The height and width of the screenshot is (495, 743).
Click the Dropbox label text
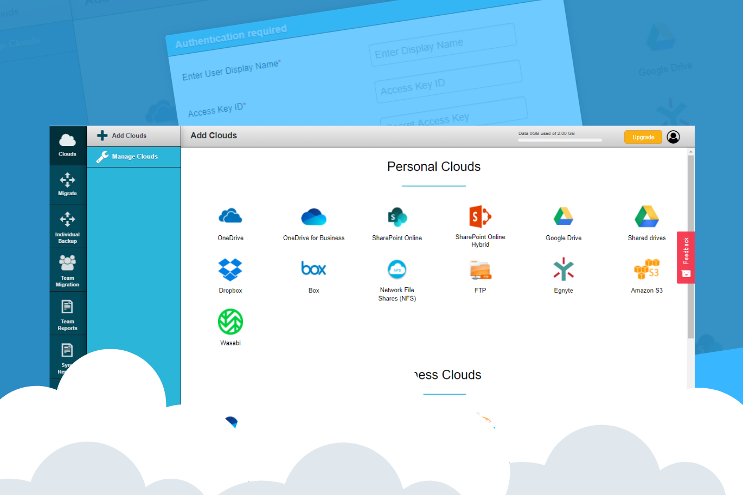point(230,291)
